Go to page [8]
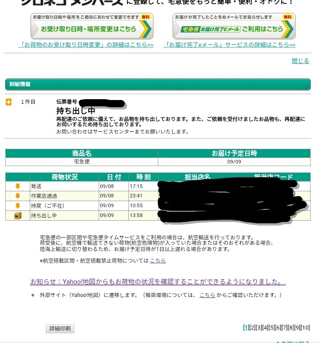The height and width of the screenshot is (343, 321). point(291,327)
